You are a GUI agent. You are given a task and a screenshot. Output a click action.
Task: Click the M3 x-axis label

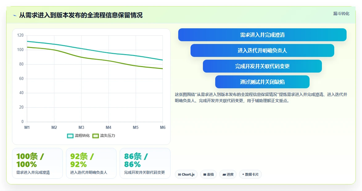81,127
